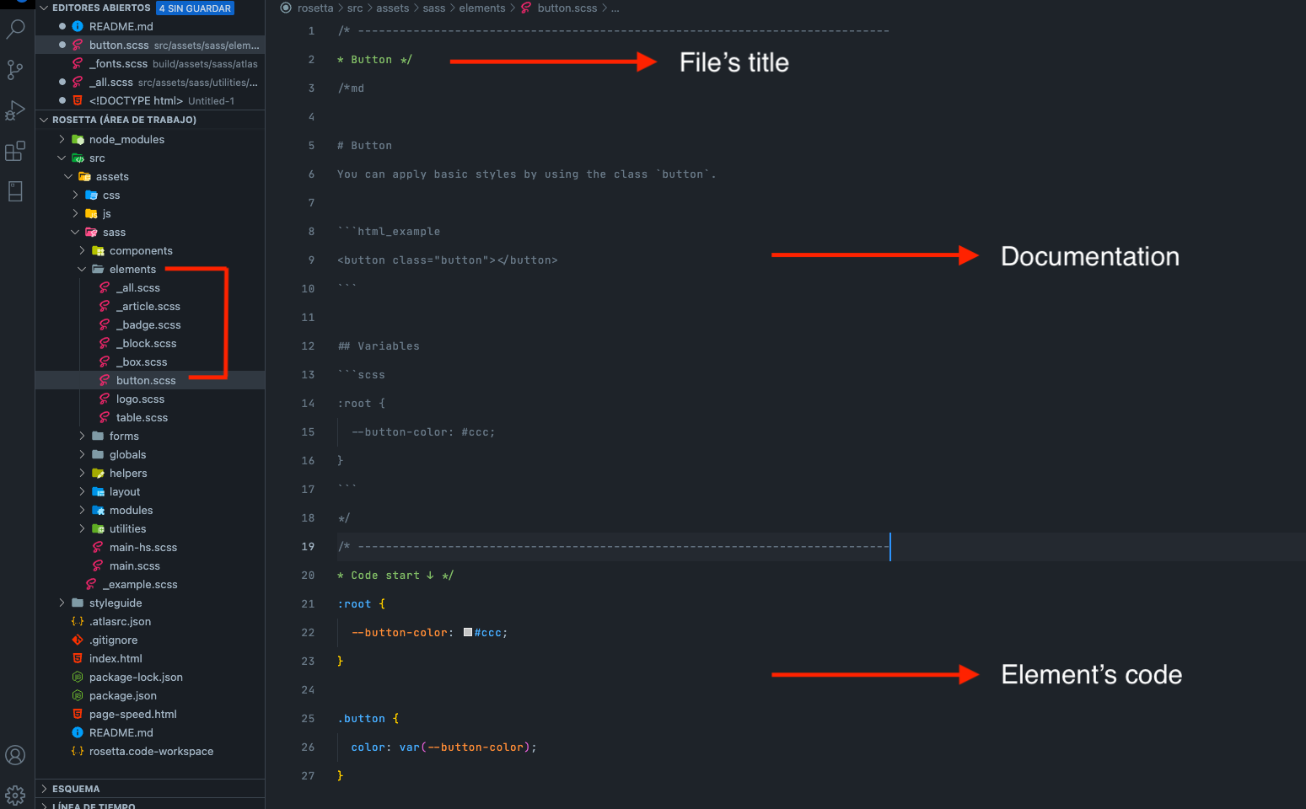Open the Extensions view icon
1306x809 pixels.
click(x=15, y=152)
